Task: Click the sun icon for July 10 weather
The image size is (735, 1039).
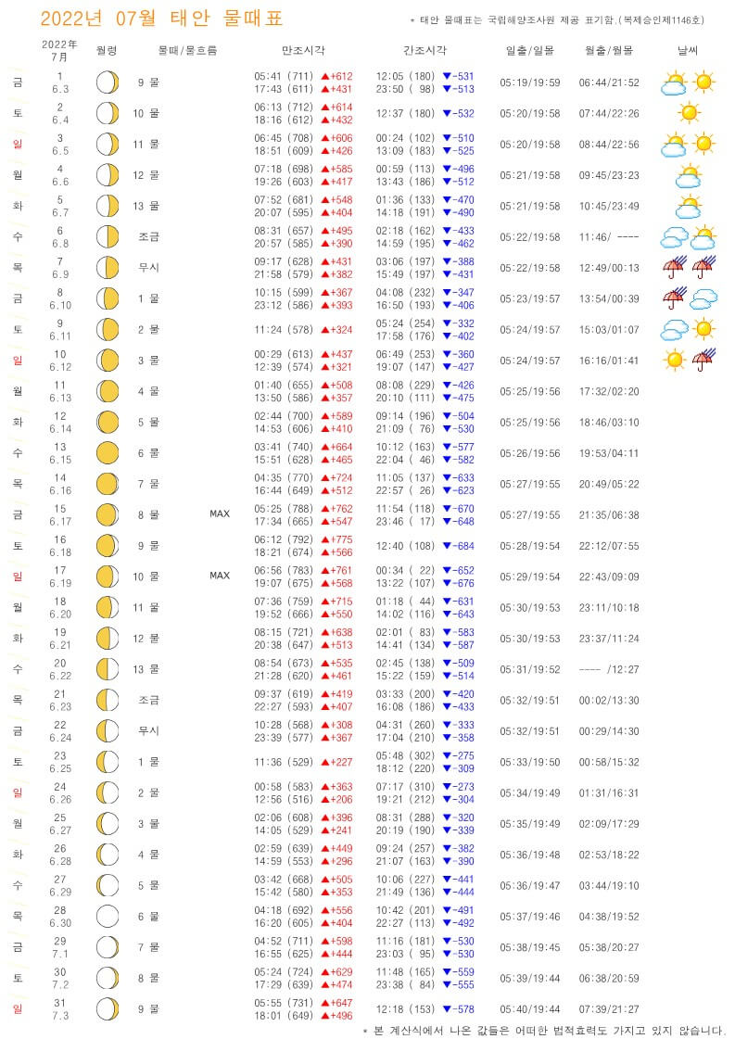Action: pos(674,360)
